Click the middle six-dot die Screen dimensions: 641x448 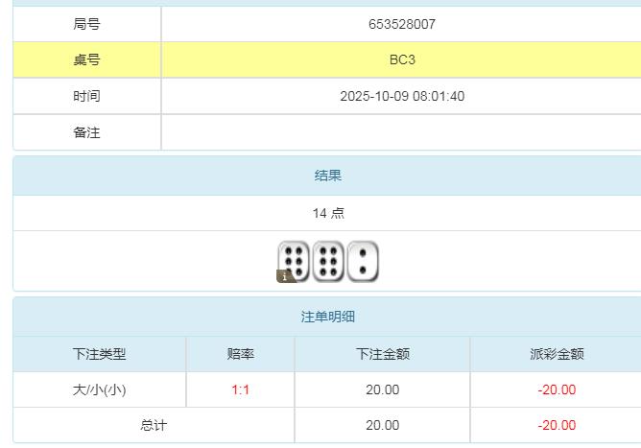(x=328, y=261)
